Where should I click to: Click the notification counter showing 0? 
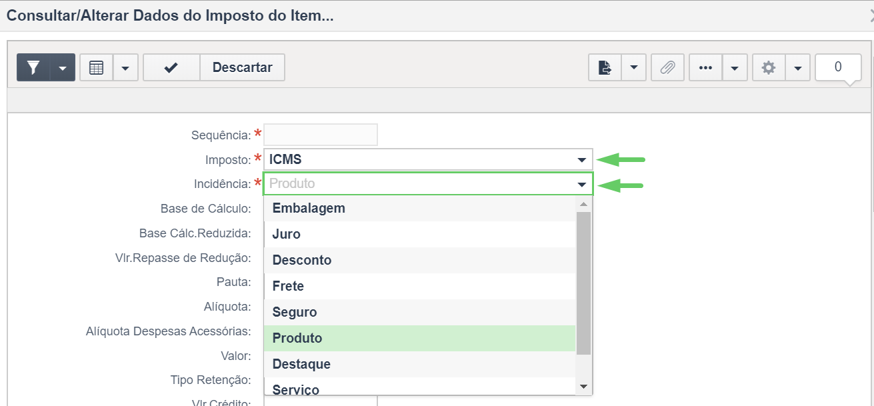838,67
